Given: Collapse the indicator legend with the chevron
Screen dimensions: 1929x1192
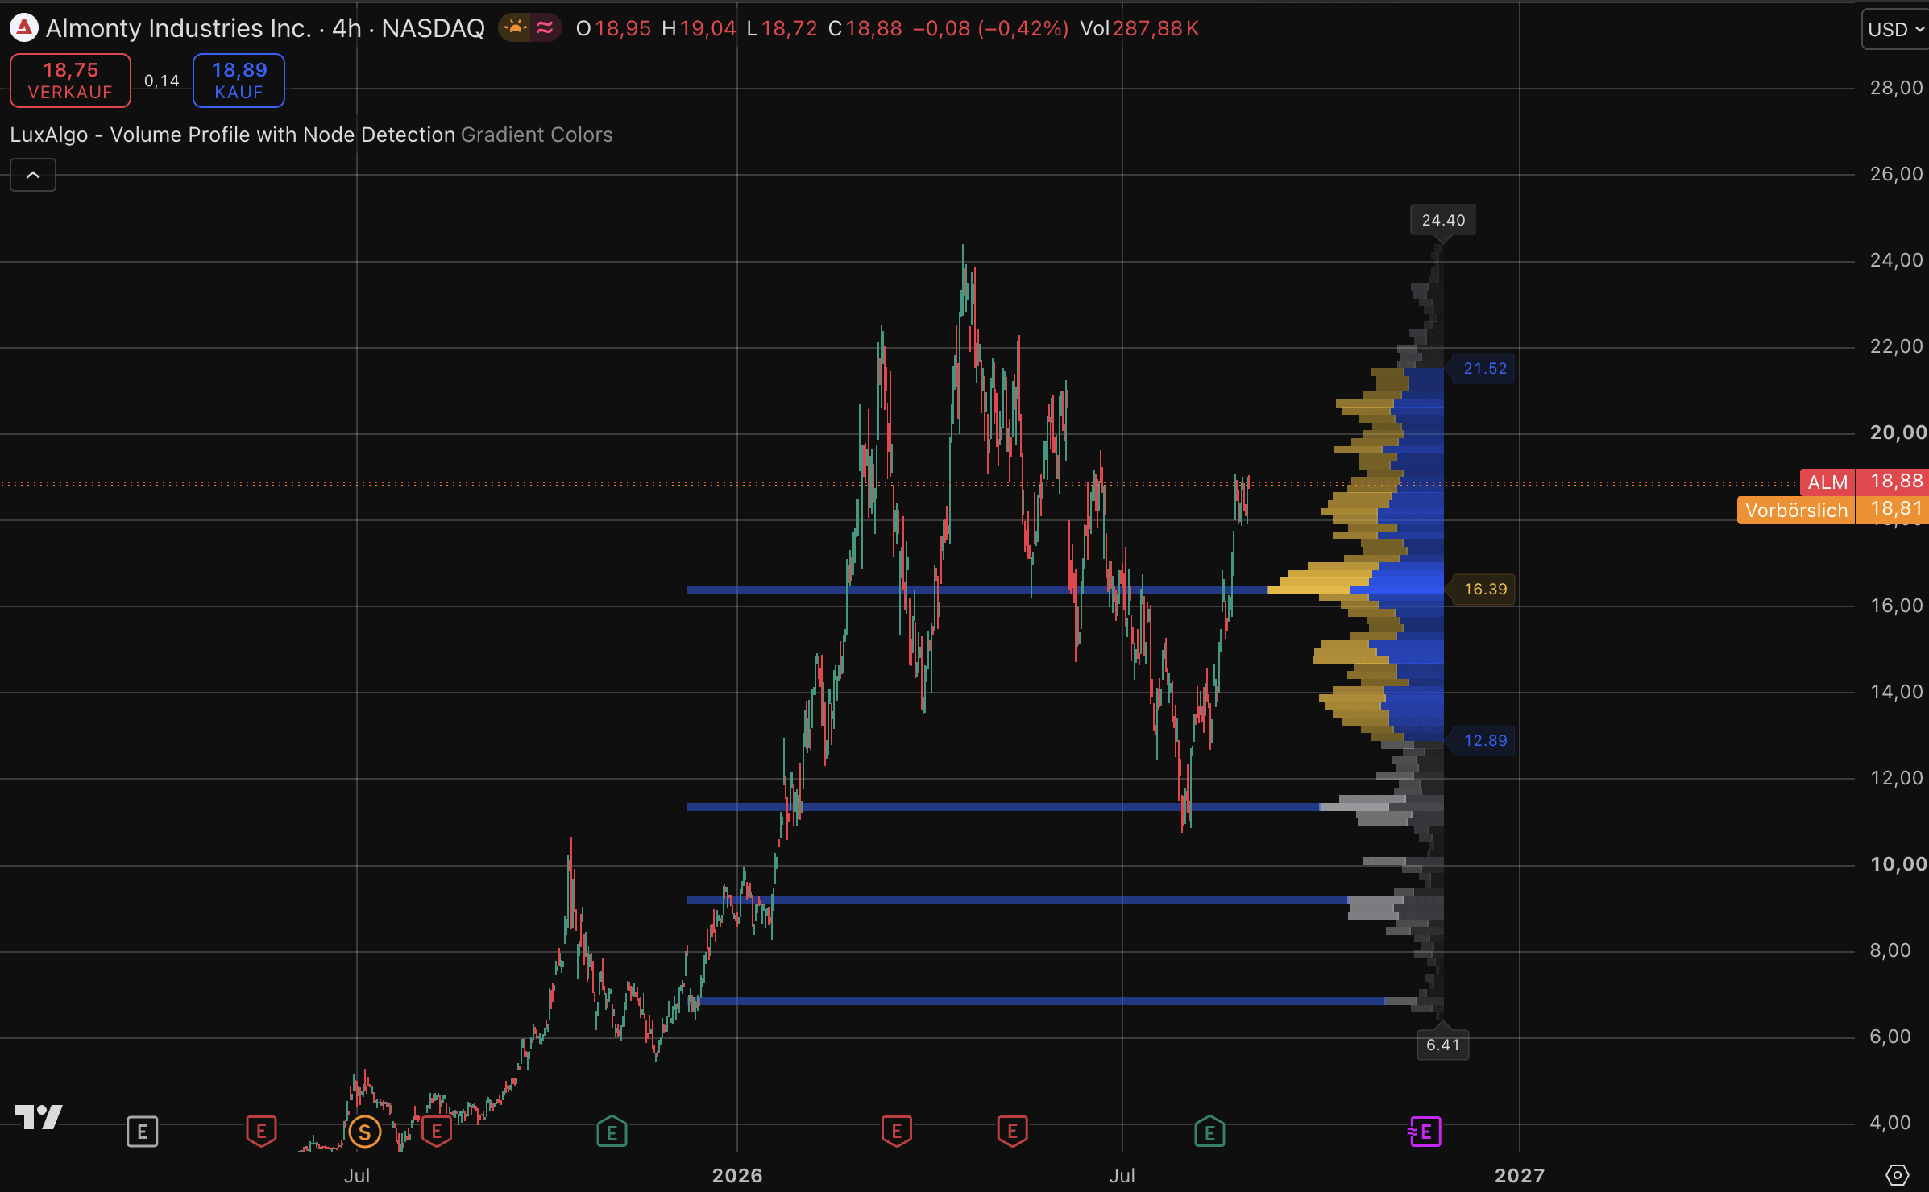Looking at the screenshot, I should tap(33, 175).
